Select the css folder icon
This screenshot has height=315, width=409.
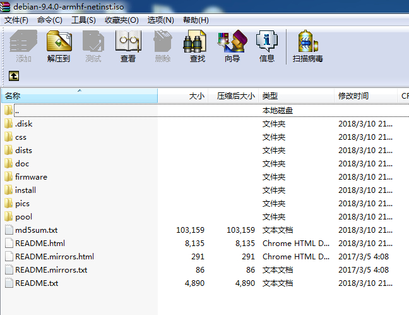[8, 137]
